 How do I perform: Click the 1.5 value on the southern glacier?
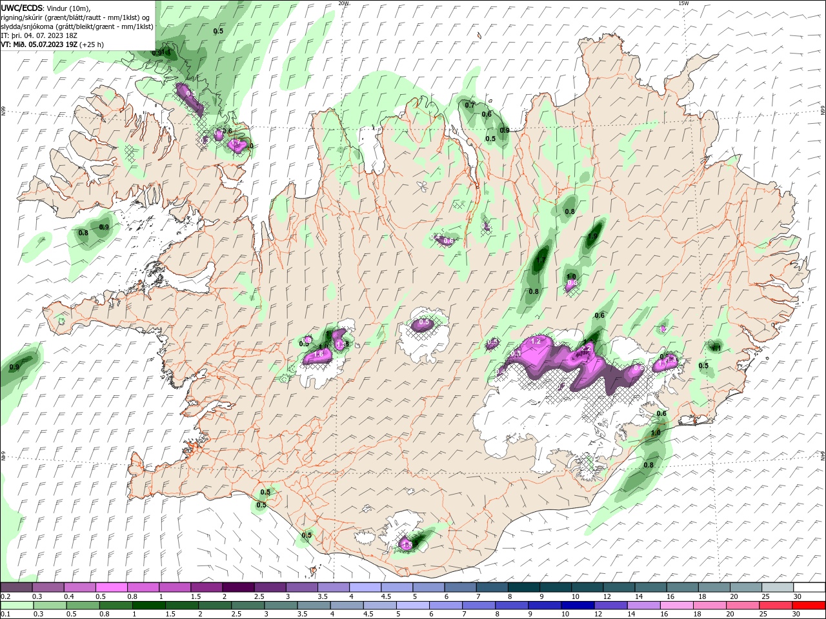(x=407, y=545)
